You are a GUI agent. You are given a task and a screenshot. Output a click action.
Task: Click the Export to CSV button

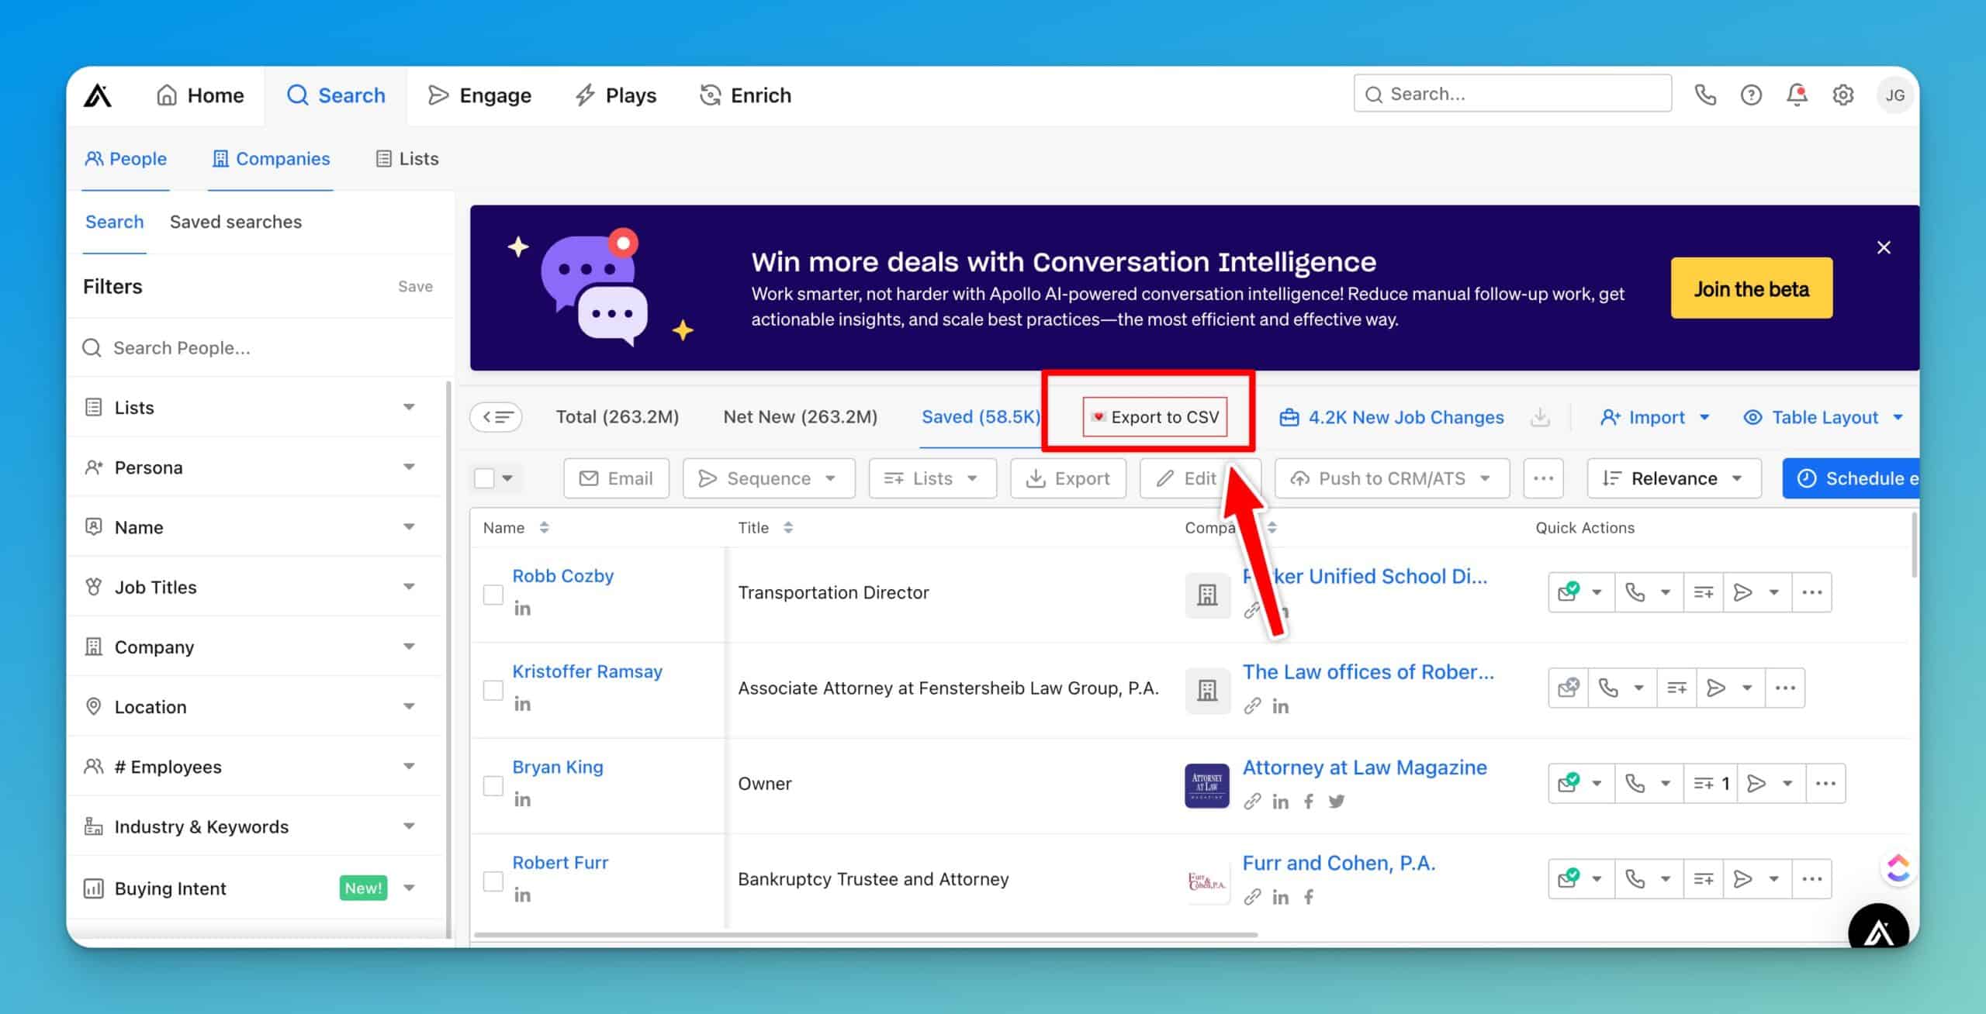point(1155,417)
